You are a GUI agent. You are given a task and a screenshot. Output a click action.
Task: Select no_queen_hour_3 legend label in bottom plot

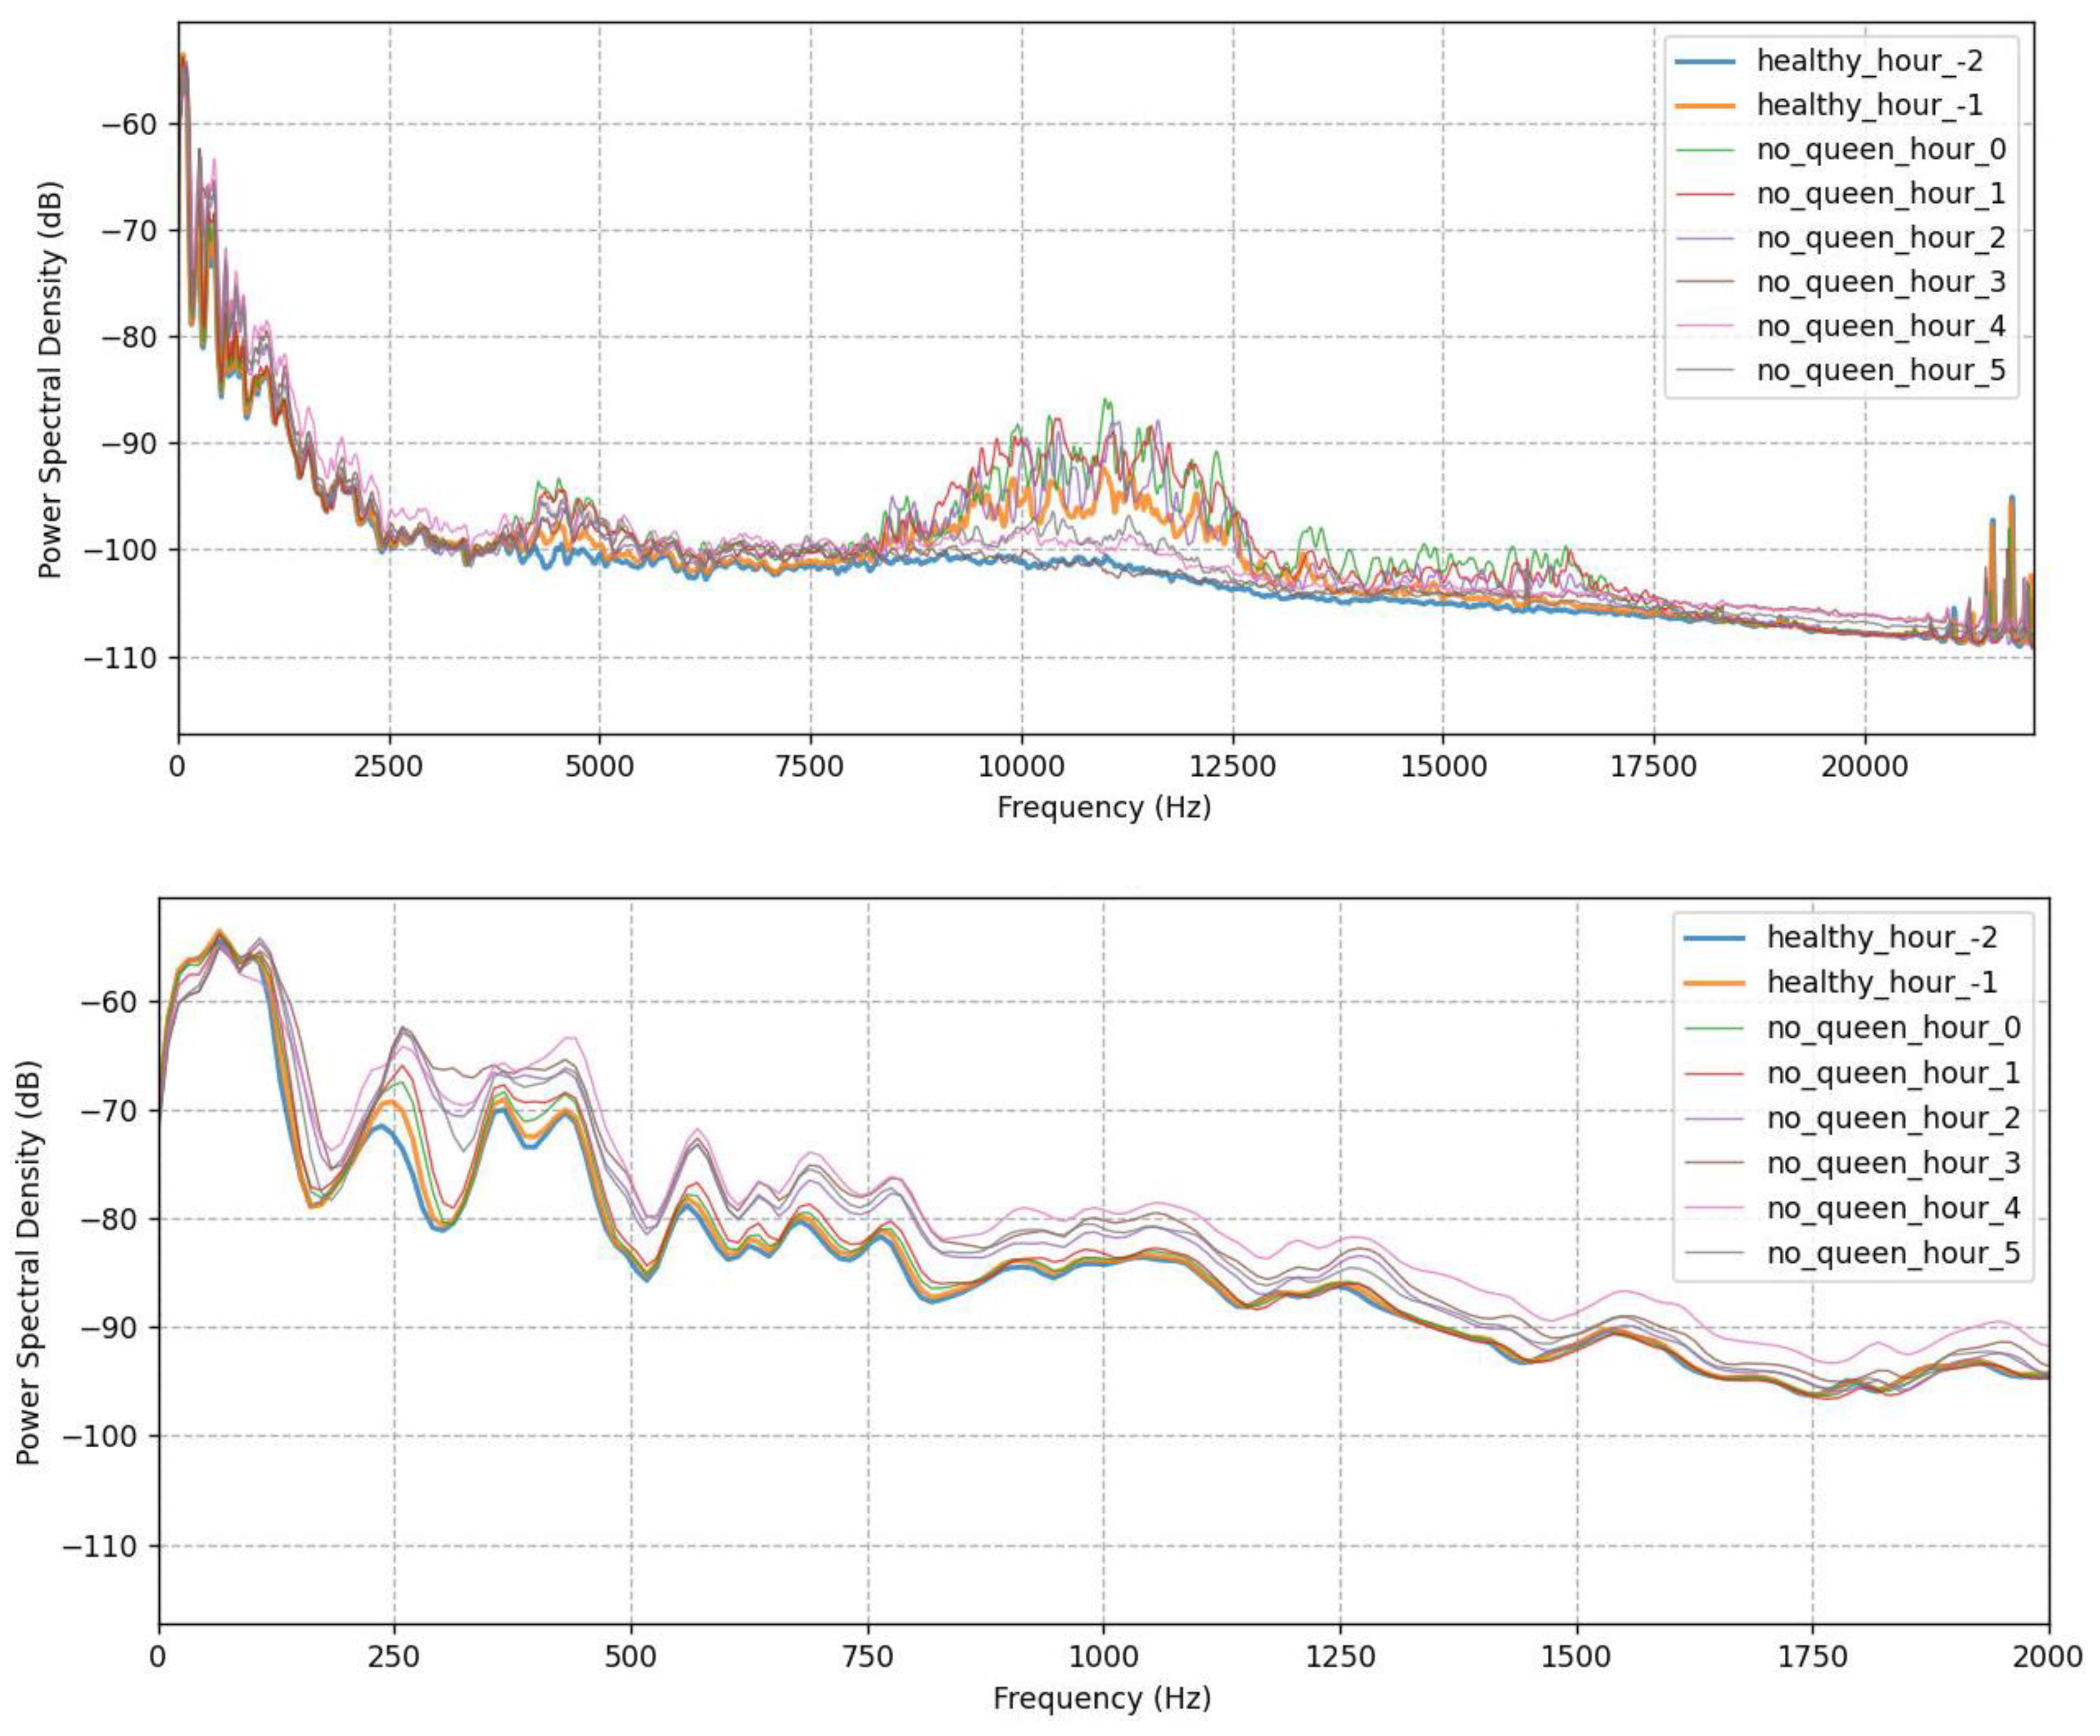(x=1893, y=1163)
